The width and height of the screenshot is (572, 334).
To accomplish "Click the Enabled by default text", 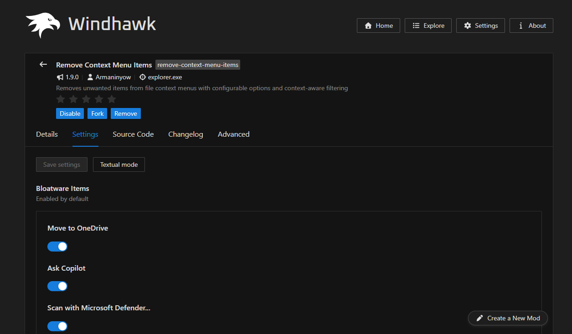I will click(62, 199).
